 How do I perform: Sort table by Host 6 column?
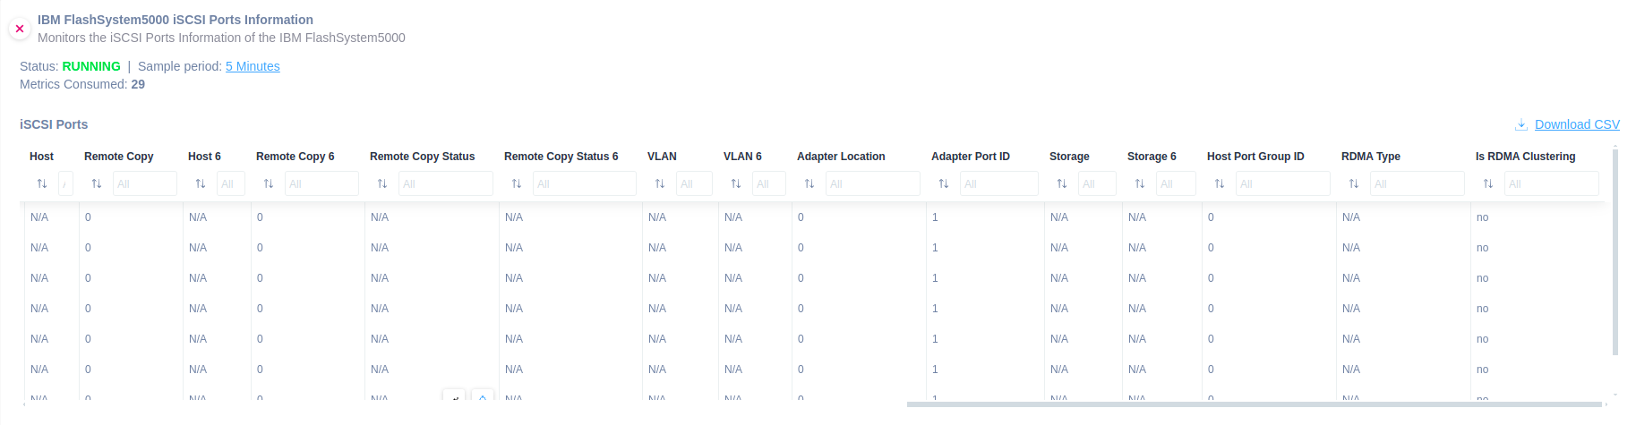[201, 183]
